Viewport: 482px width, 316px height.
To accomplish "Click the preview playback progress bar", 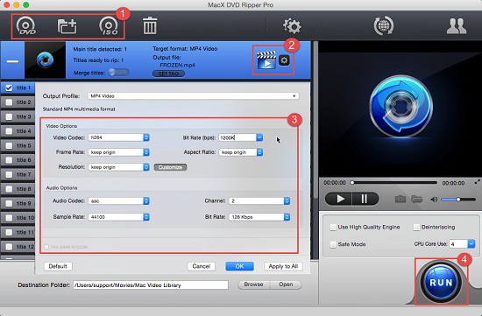I will (394, 183).
